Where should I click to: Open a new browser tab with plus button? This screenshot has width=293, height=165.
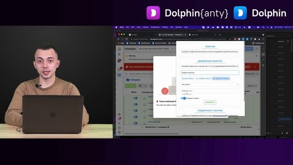(x=220, y=35)
